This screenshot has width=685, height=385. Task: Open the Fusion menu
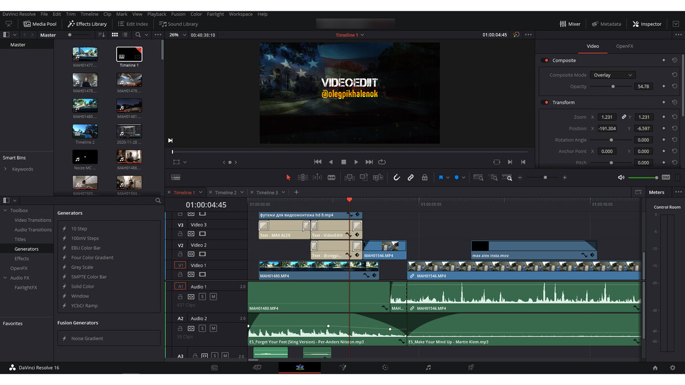(x=178, y=14)
